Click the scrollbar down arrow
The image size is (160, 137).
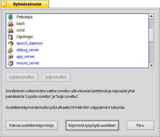[152, 66]
